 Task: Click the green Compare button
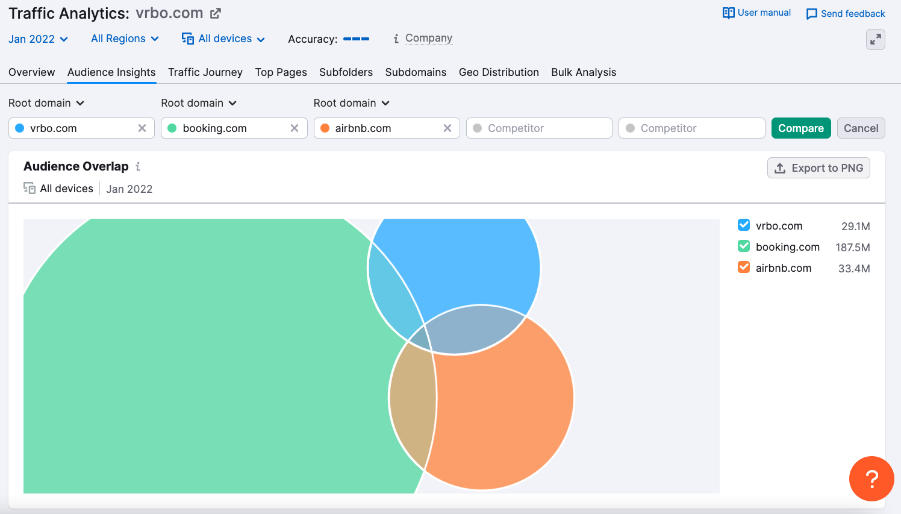801,128
